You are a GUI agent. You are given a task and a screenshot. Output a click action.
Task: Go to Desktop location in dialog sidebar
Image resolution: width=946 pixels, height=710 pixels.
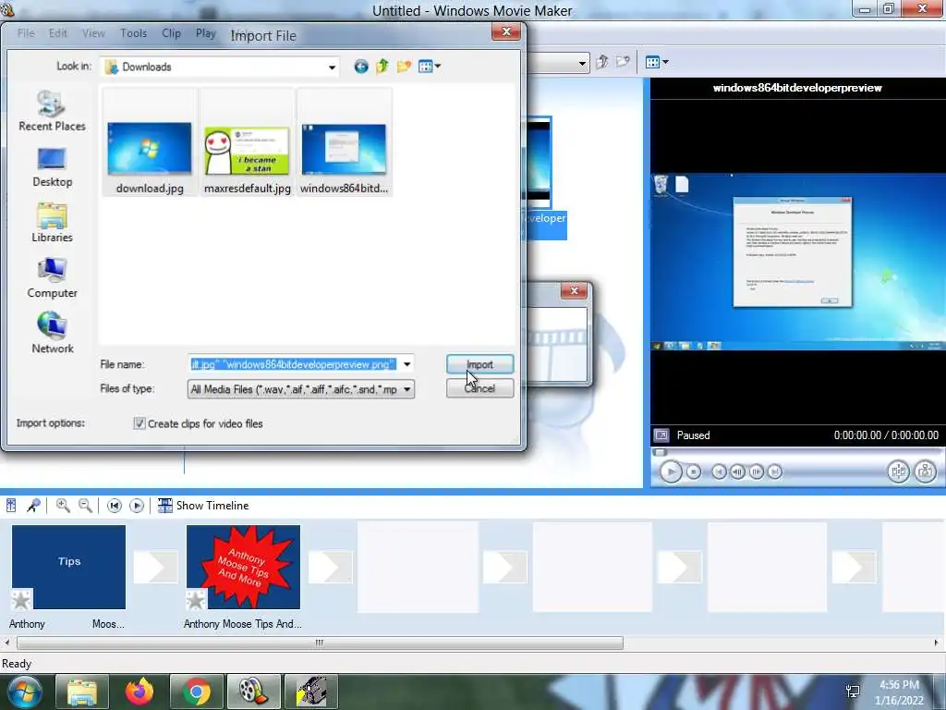click(x=52, y=167)
